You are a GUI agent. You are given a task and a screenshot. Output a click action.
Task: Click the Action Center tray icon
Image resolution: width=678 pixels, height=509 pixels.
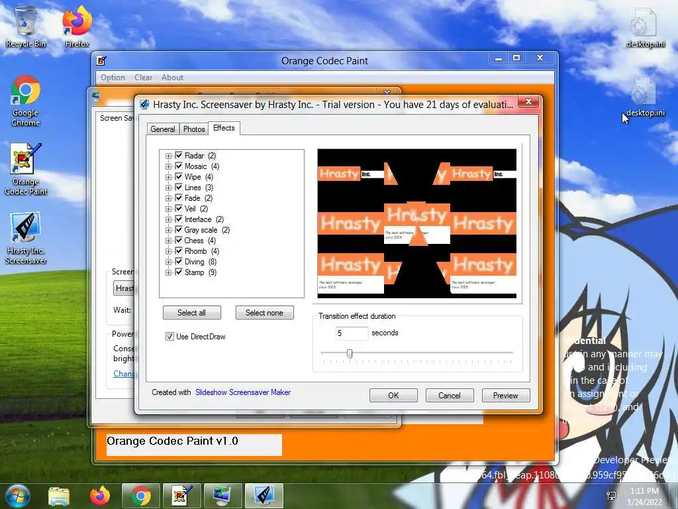pyautogui.click(x=611, y=496)
